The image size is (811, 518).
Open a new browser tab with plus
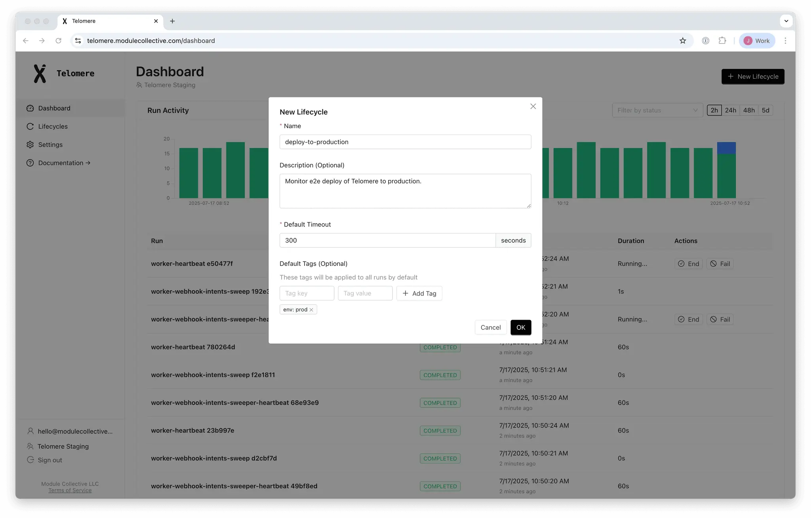(172, 21)
